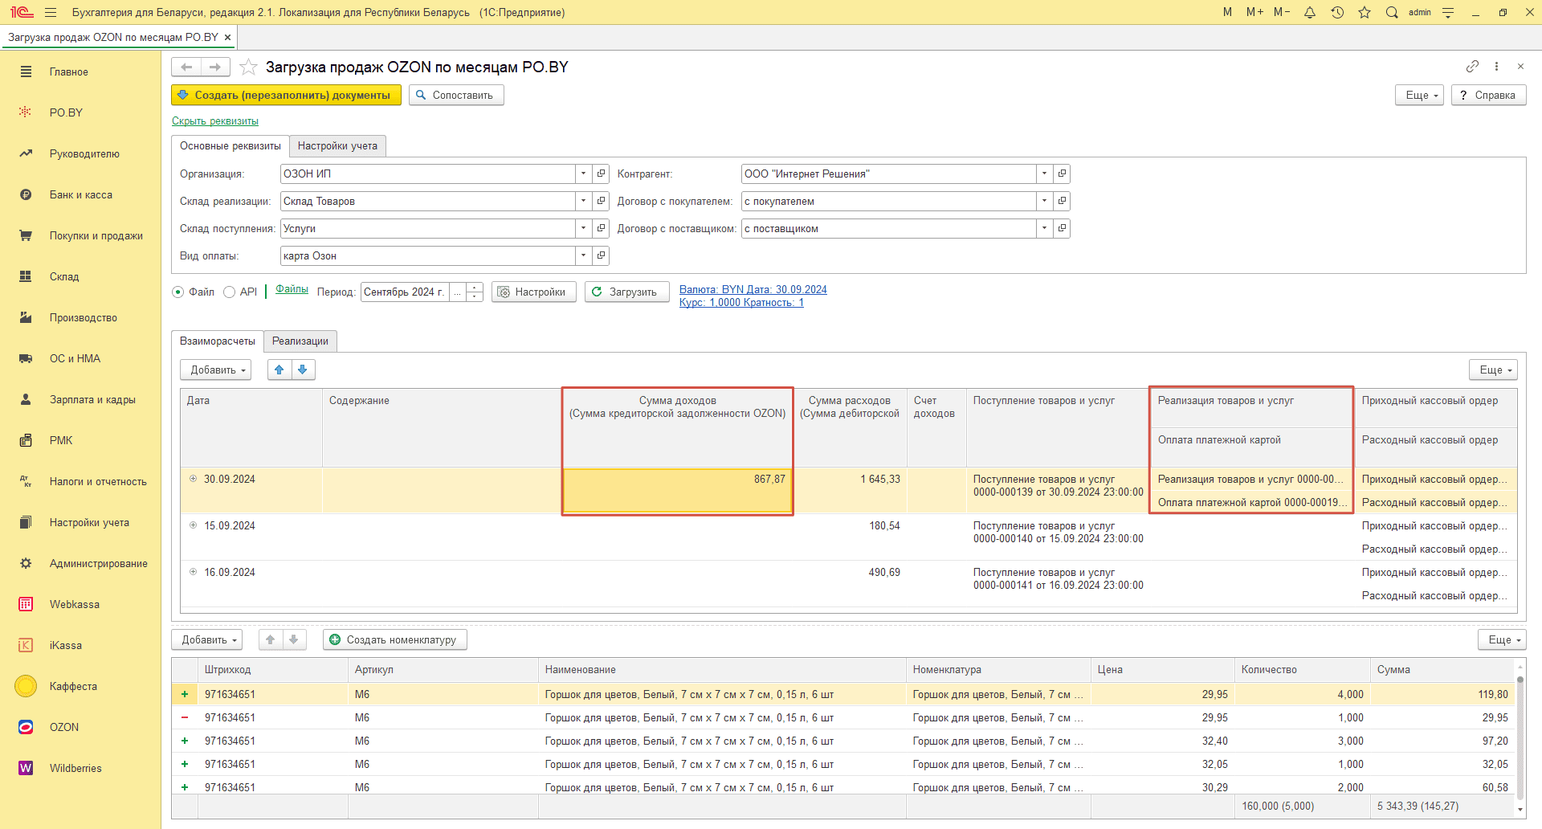Image resolution: width=1542 pixels, height=829 pixels.
Task: Open the Файлы link
Action: [x=292, y=289]
